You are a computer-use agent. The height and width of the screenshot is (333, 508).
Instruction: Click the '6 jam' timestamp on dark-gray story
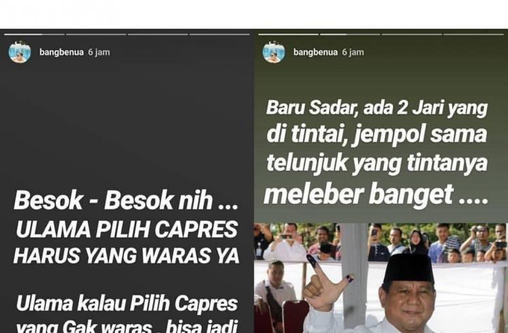[99, 52]
